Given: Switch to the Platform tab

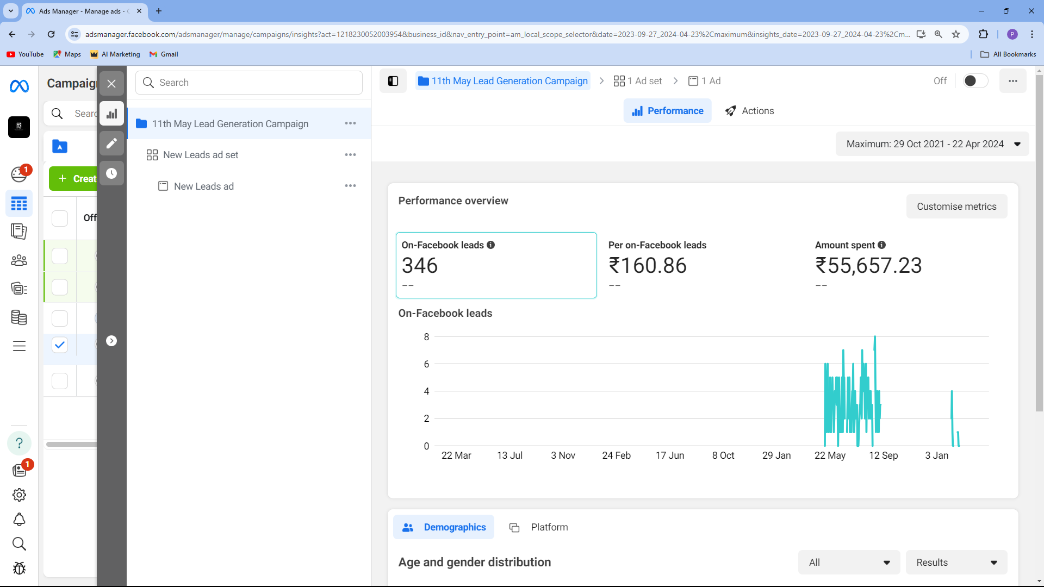Looking at the screenshot, I should [x=538, y=527].
